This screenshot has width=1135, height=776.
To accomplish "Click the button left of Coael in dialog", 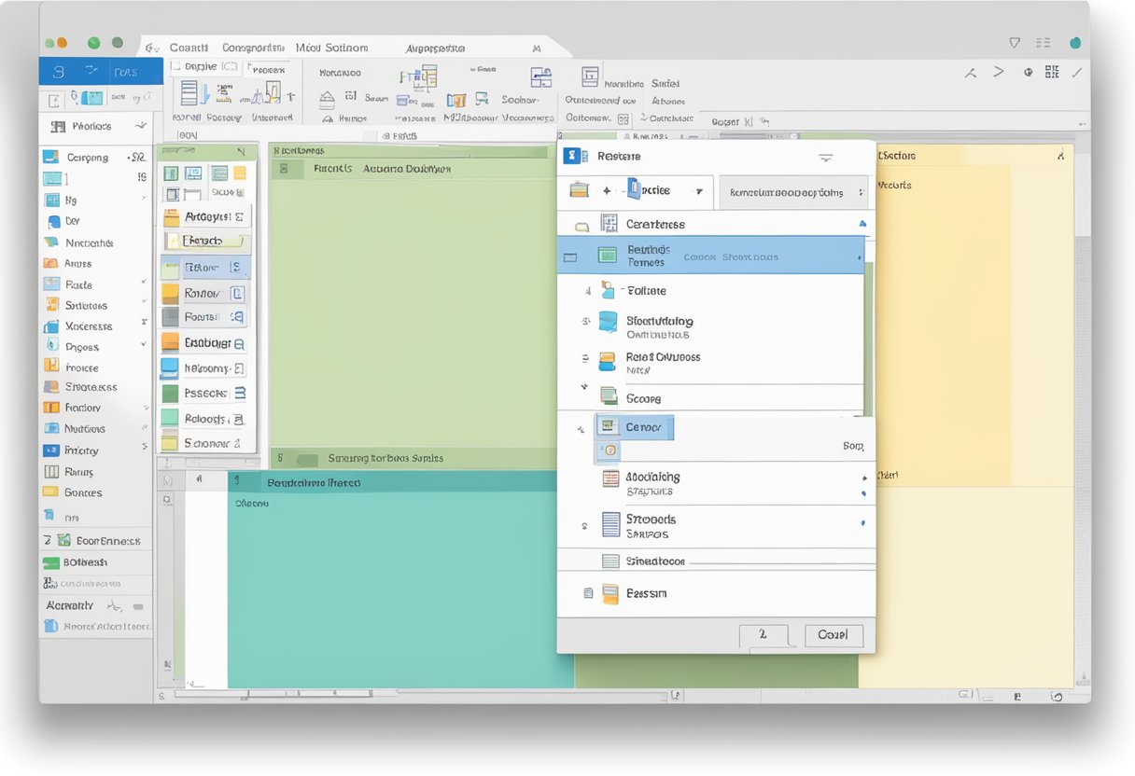I will tap(763, 635).
